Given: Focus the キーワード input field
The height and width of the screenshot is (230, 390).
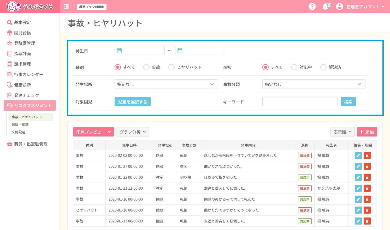Looking at the screenshot, I should pos(300,102).
